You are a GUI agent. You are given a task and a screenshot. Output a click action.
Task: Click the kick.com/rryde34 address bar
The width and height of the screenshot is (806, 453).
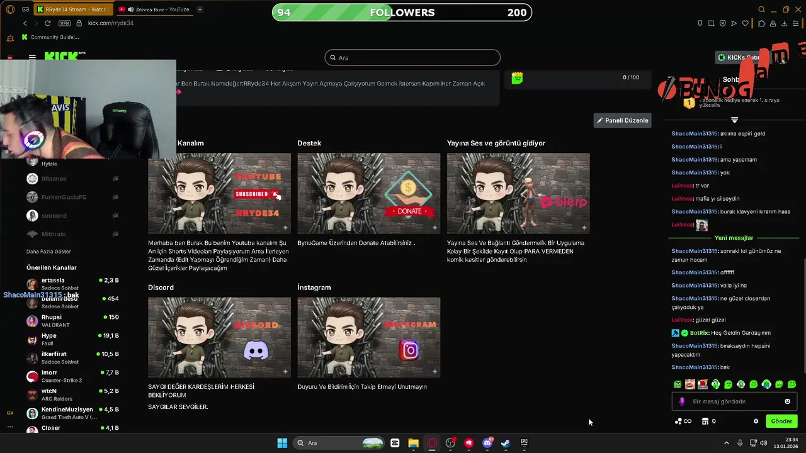(110, 23)
